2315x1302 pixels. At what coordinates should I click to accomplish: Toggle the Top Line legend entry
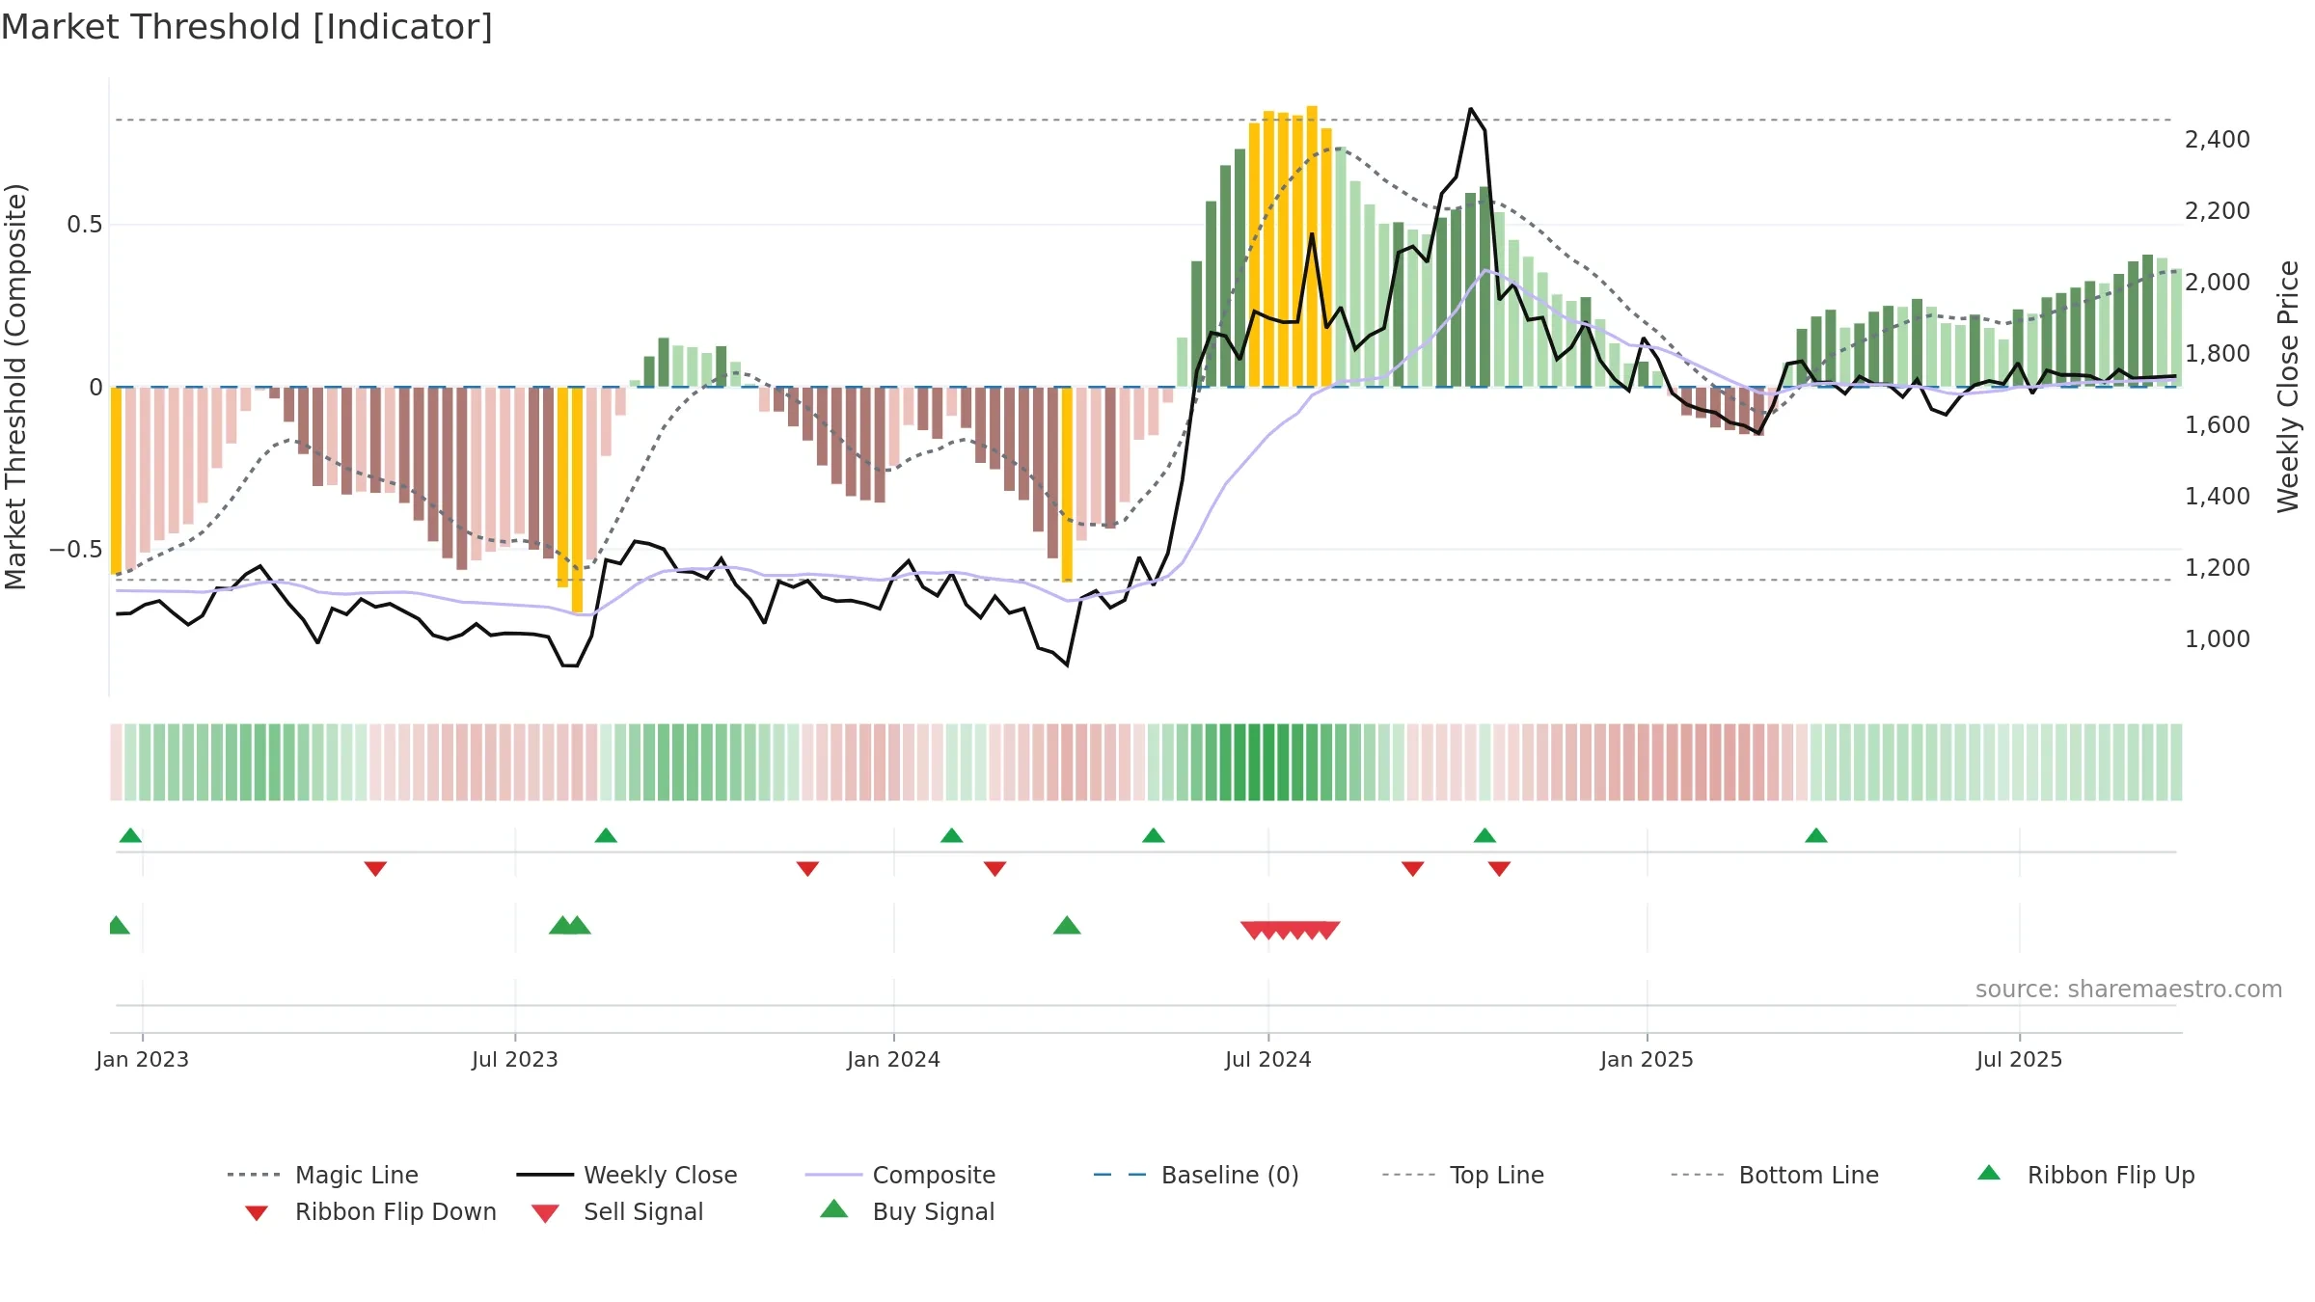pos(1462,1175)
